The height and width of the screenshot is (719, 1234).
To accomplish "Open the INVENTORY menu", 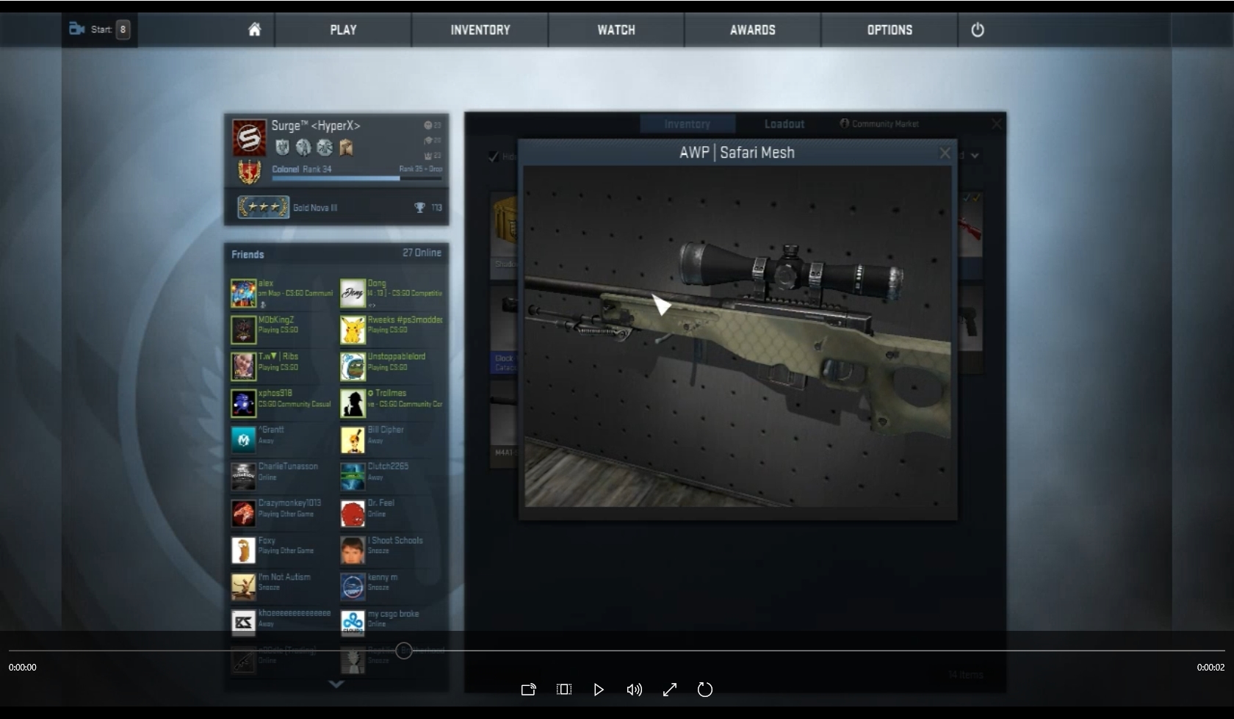I will (x=480, y=30).
